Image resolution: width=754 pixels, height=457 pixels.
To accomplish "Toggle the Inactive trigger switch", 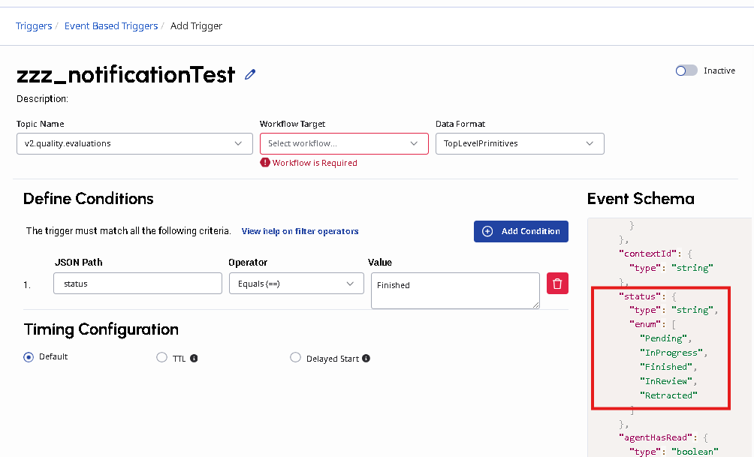I will pos(686,71).
